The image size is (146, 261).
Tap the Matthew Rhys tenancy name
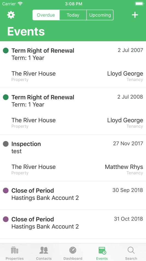[x=124, y=167]
